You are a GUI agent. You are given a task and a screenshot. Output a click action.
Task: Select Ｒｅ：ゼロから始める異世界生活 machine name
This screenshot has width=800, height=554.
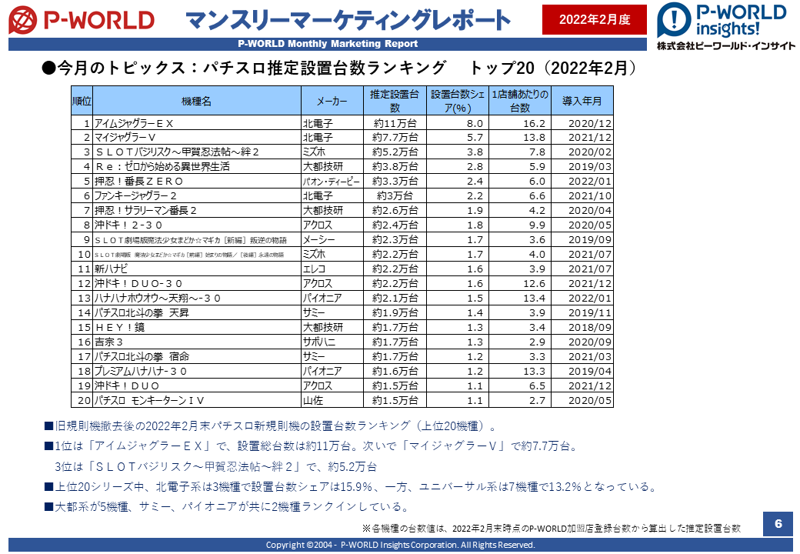(x=162, y=167)
